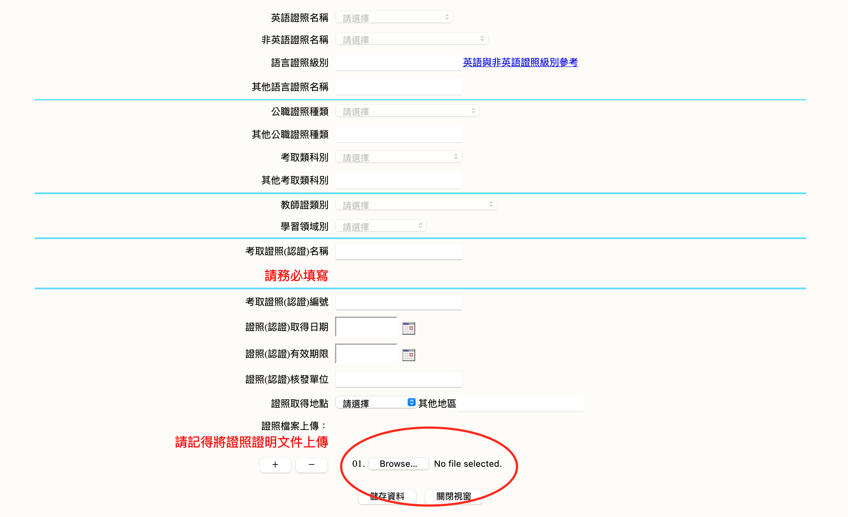Click the Browse... file upload button
This screenshot has height=517, width=848.
[398, 464]
